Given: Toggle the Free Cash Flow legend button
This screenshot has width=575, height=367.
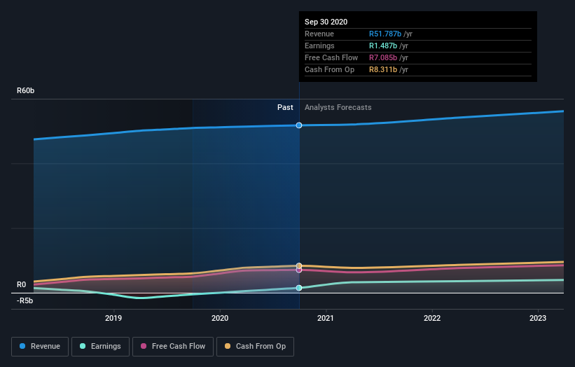Looking at the screenshot, I should click(x=173, y=347).
